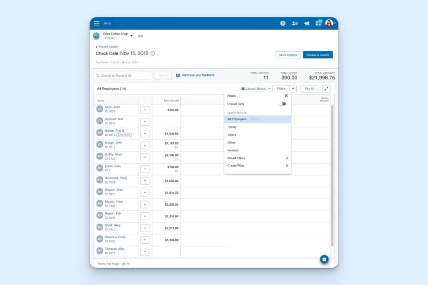The width and height of the screenshot is (428, 285).
Task: Click the layout grid icon near Layout: Bonus
Action: pyautogui.click(x=243, y=88)
